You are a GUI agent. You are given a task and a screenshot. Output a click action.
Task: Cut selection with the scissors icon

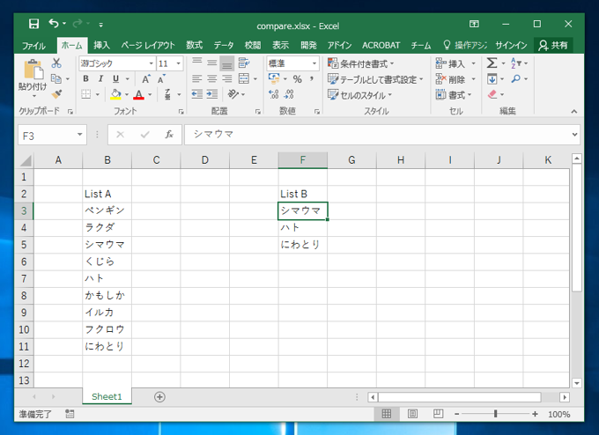click(56, 63)
